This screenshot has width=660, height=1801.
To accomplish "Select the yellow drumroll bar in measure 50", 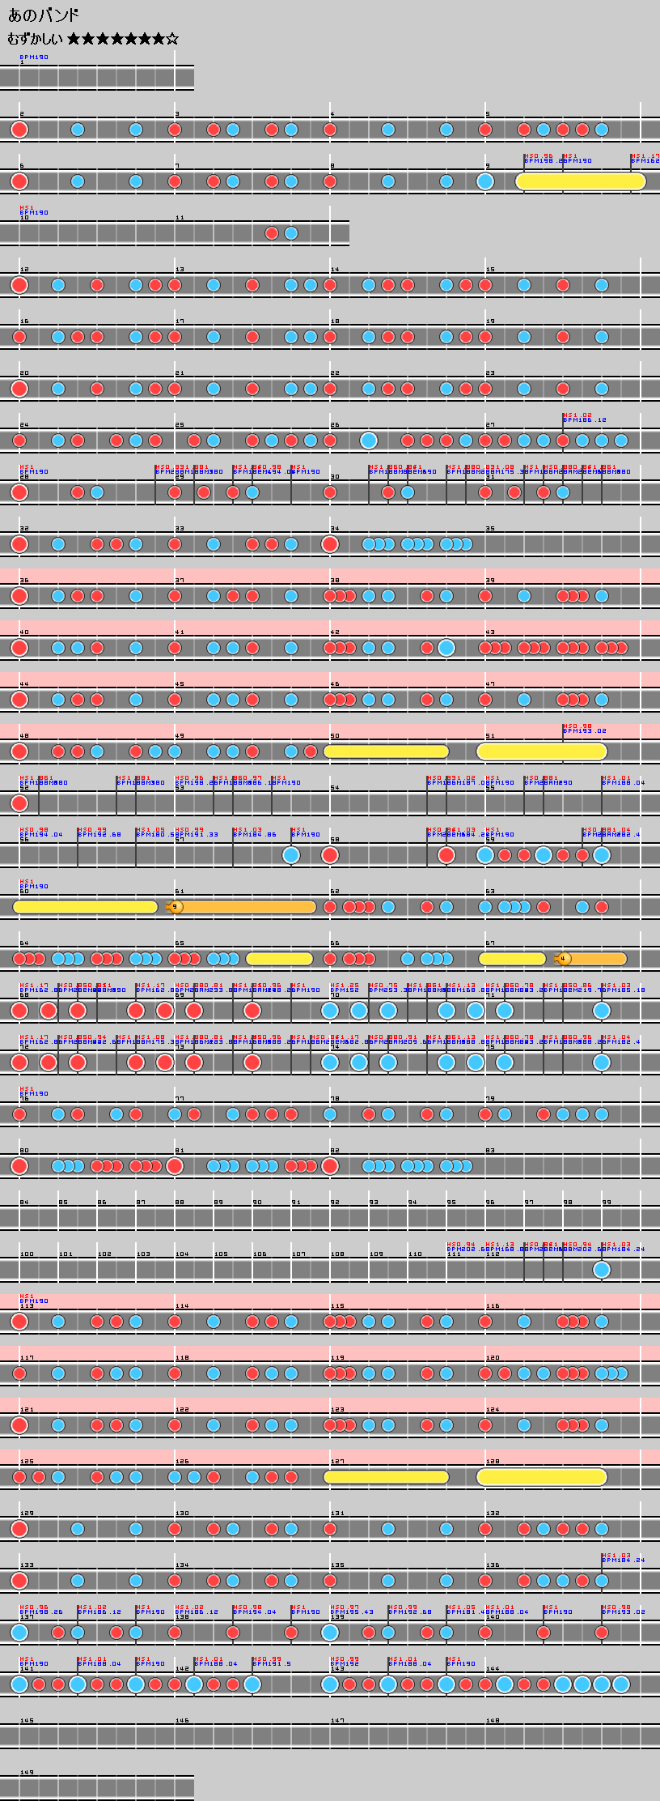I will click(386, 751).
